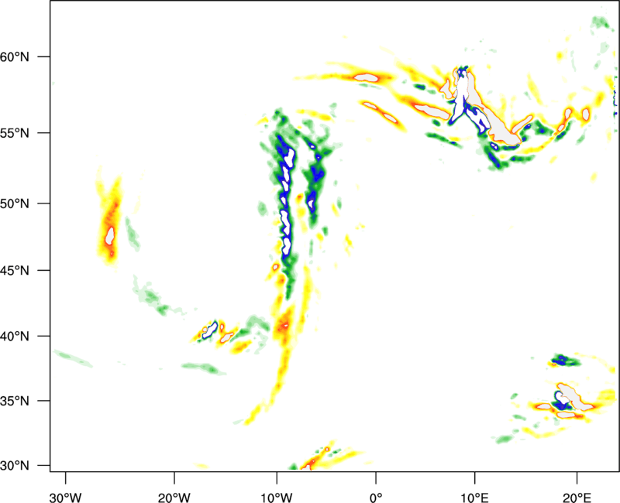
Task: Select the 35°N axis label
Action: click(15, 401)
